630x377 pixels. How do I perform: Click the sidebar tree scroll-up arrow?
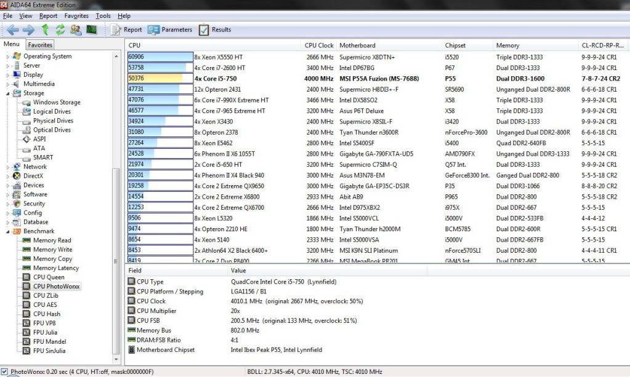116,56
